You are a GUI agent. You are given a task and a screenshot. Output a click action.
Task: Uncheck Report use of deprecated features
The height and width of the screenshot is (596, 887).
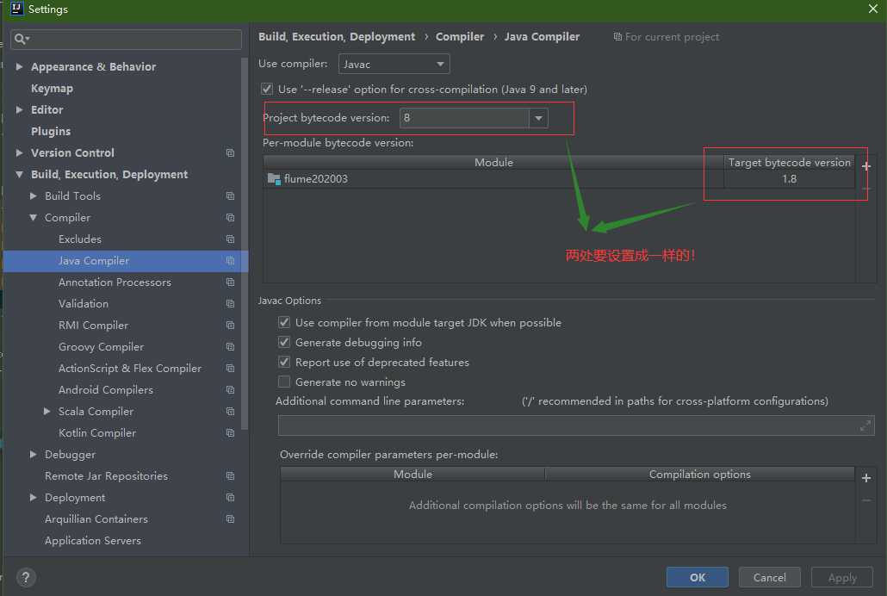click(284, 363)
